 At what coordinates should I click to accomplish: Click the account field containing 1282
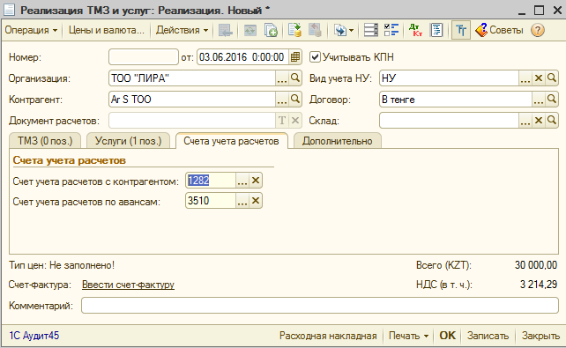(211, 181)
